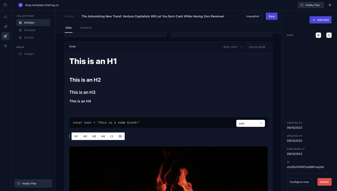Enable FOCUS MODE for the body field
The width and height of the screenshot is (337, 191).
point(257,47)
